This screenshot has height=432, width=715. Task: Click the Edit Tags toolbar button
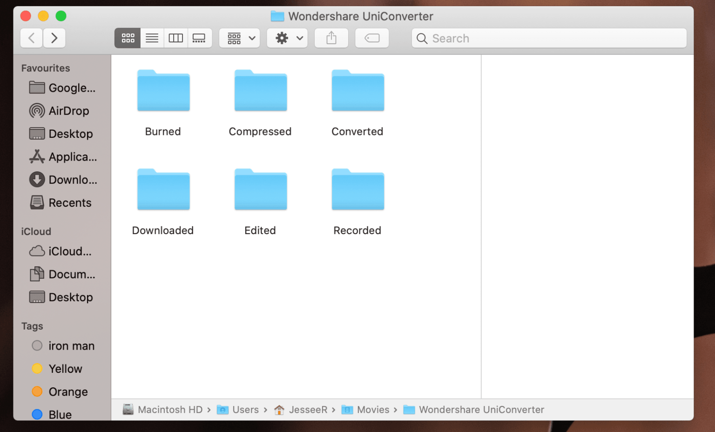pyautogui.click(x=372, y=38)
